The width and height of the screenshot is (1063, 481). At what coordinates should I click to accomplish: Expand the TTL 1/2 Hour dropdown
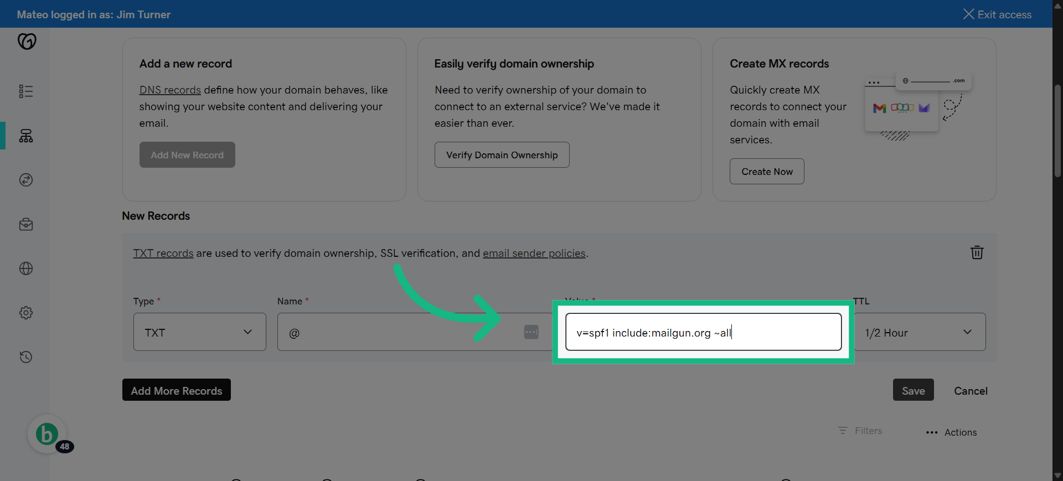pyautogui.click(x=920, y=332)
